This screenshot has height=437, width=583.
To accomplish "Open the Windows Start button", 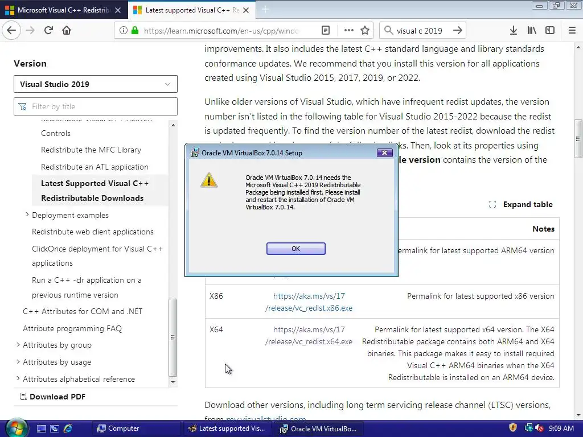I will pos(16,428).
